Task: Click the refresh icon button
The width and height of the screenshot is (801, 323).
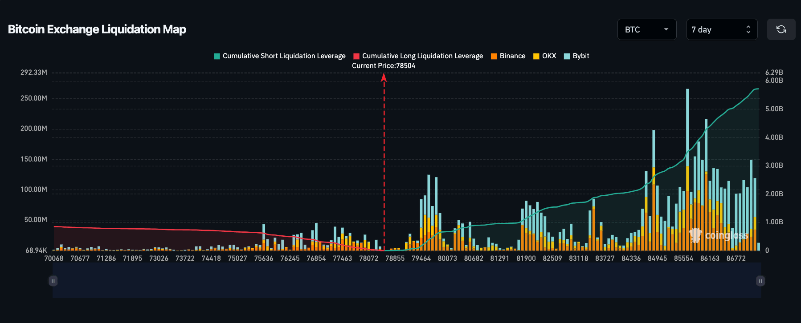Action: 781,29
